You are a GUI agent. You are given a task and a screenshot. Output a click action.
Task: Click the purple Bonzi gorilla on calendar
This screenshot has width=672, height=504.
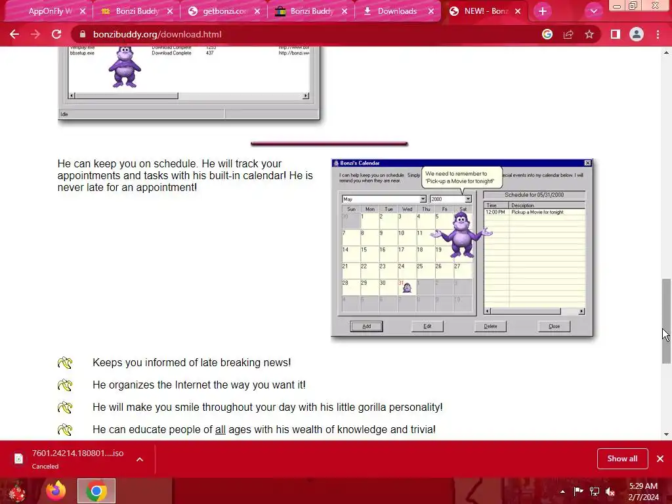pyautogui.click(x=461, y=234)
